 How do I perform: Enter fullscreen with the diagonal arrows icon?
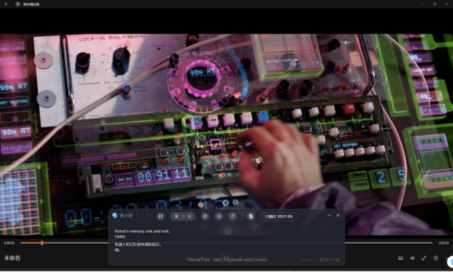[424, 258]
